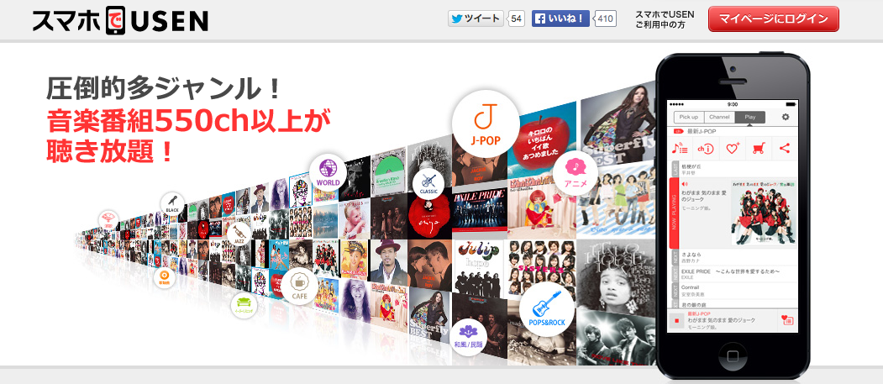
Task: Tap the channel info icon
Action: pos(706,149)
